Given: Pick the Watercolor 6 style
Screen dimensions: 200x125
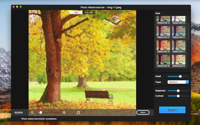Looking at the screenshot, I should [x=163, y=46].
